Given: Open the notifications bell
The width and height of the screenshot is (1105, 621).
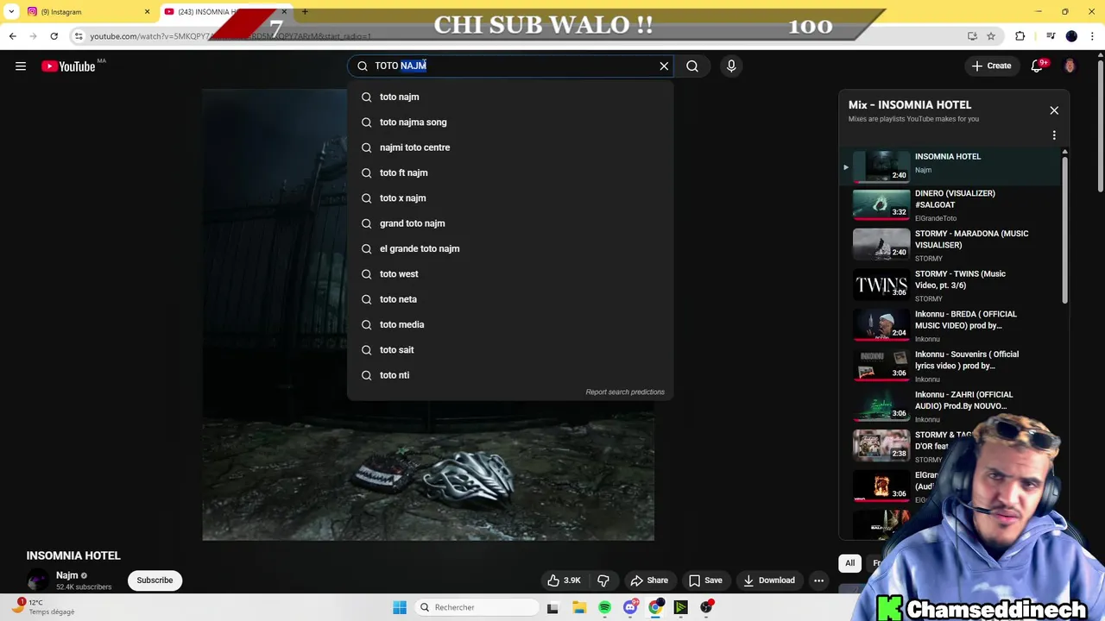Looking at the screenshot, I should tap(1037, 66).
